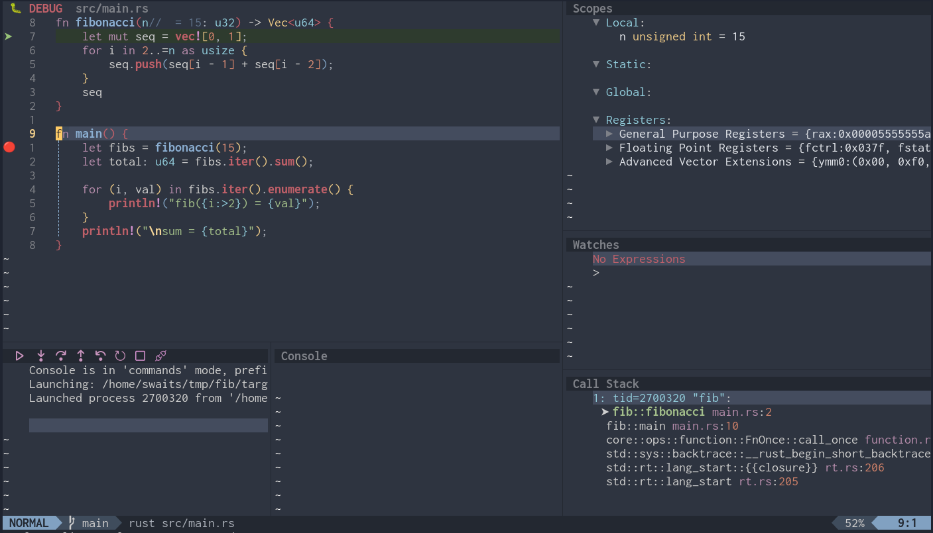
Task: Select the fib::fibonacci main.rs:2 stack frame
Action: click(x=692, y=412)
